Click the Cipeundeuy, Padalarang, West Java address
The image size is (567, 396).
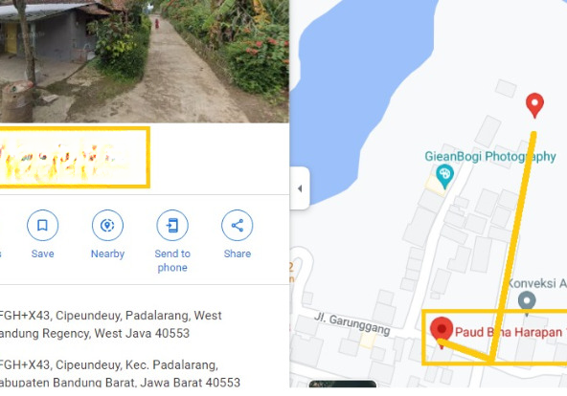[110, 324]
